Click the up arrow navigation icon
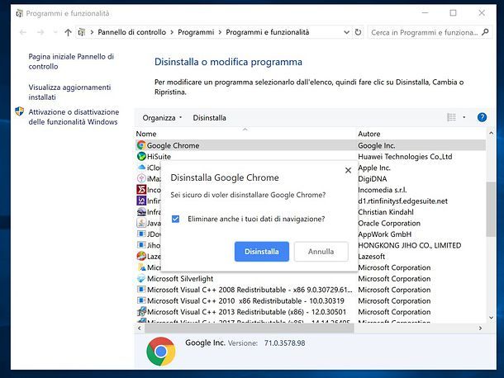The height and width of the screenshot is (378, 504). click(x=68, y=32)
